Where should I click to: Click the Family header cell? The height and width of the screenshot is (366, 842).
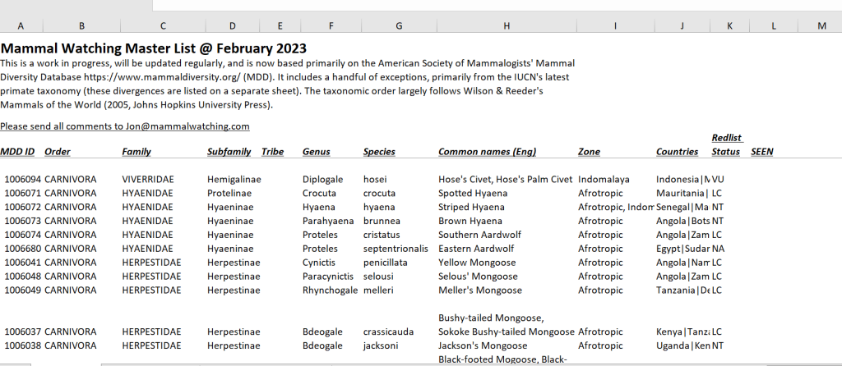[136, 152]
